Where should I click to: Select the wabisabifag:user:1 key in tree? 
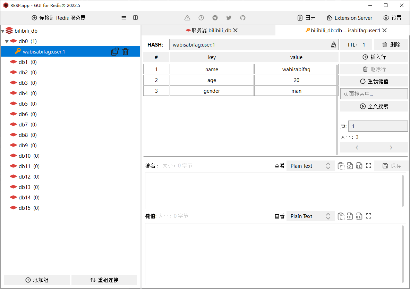[x=70, y=51]
